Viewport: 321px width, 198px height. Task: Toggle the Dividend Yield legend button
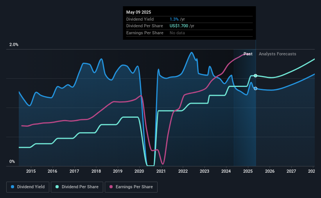click(x=28, y=187)
